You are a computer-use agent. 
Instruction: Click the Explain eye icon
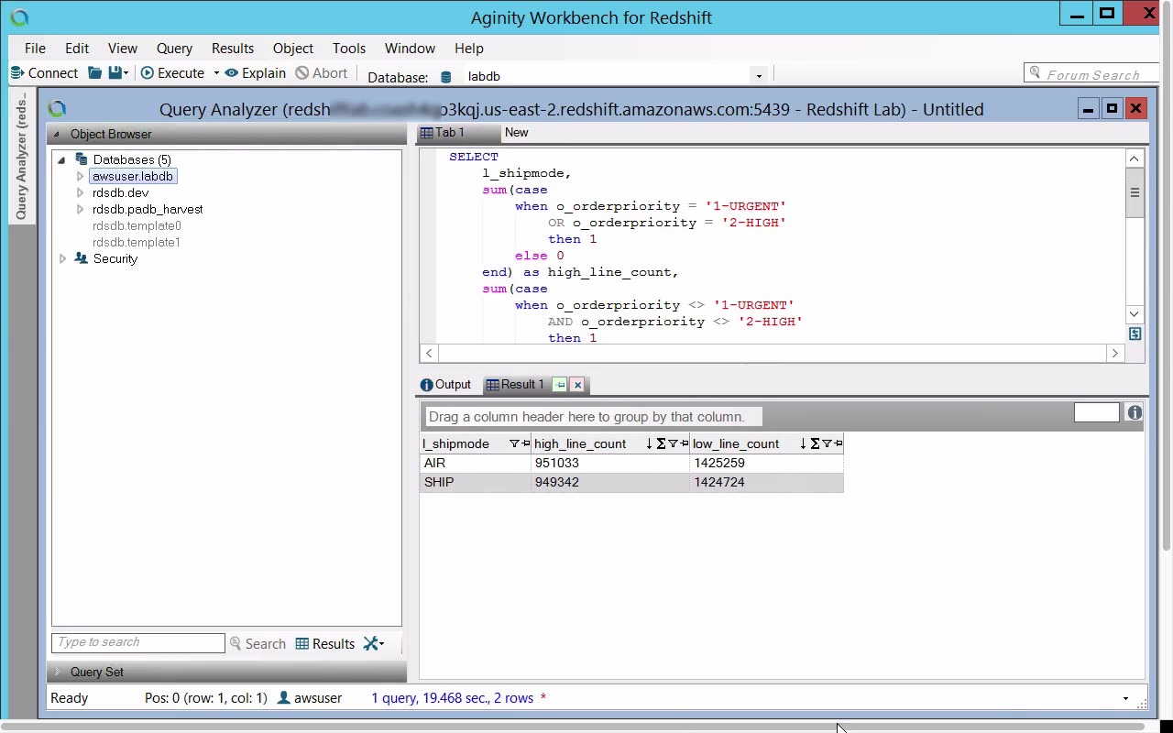tap(232, 73)
